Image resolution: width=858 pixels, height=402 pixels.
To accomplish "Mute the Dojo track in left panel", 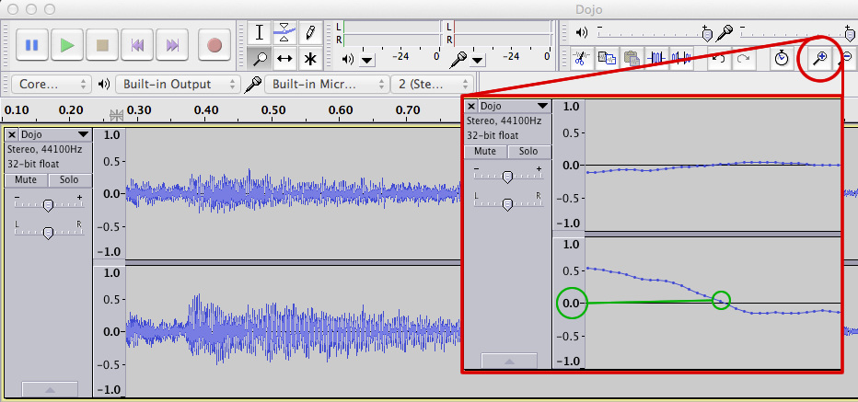I will (x=26, y=180).
